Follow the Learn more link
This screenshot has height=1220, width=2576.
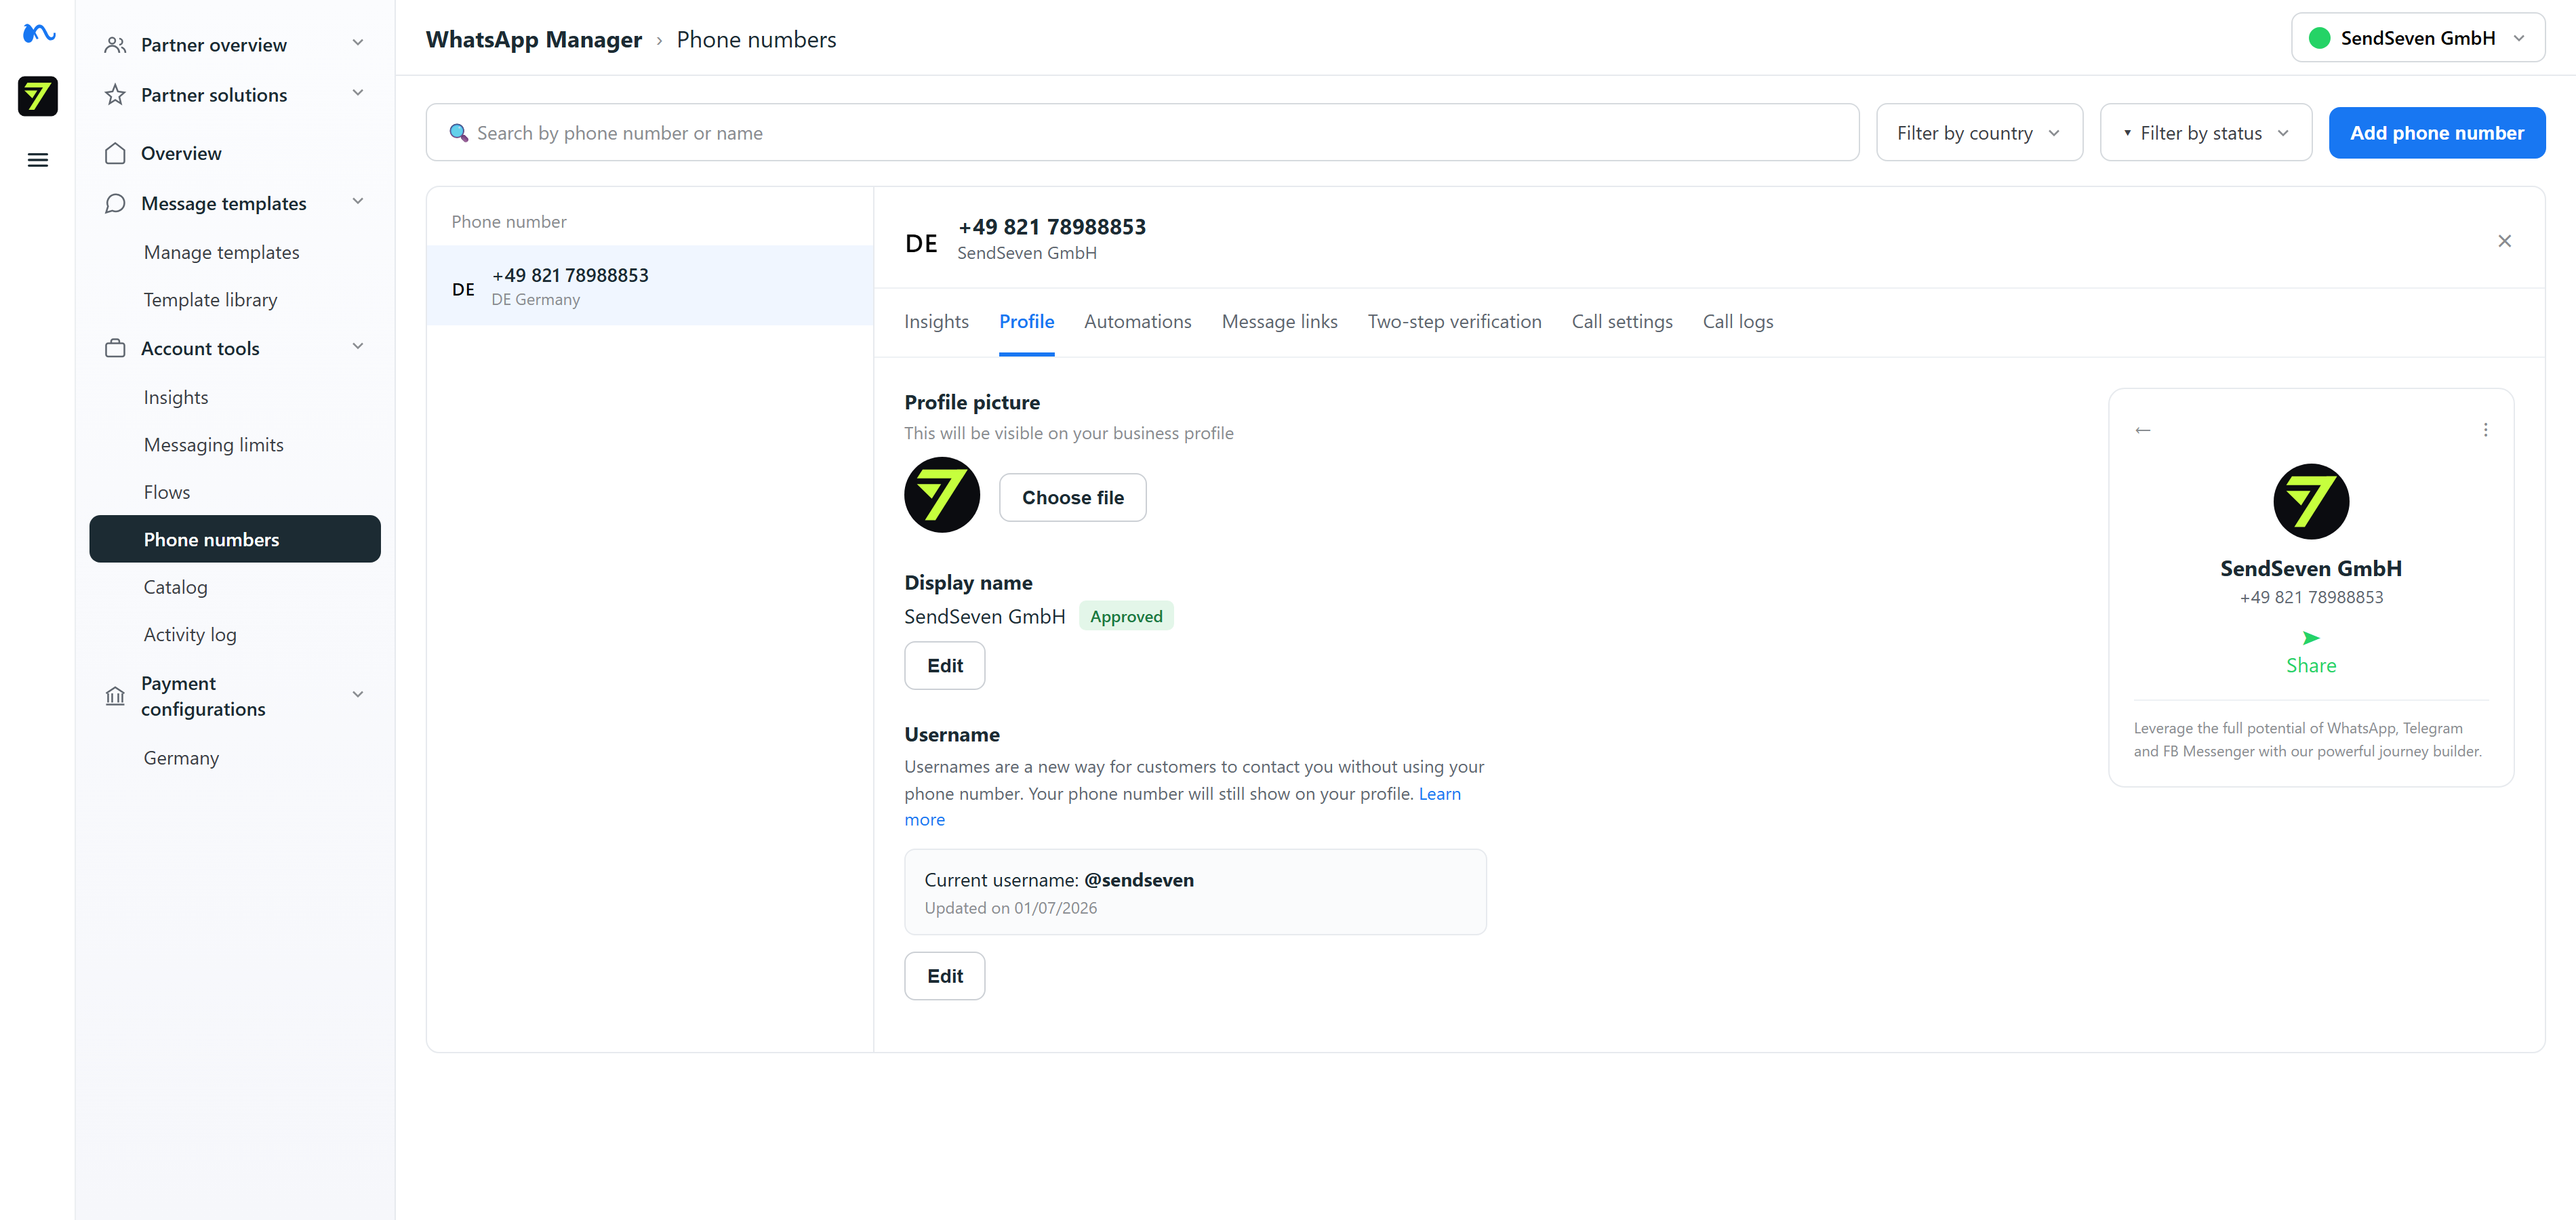(1439, 793)
